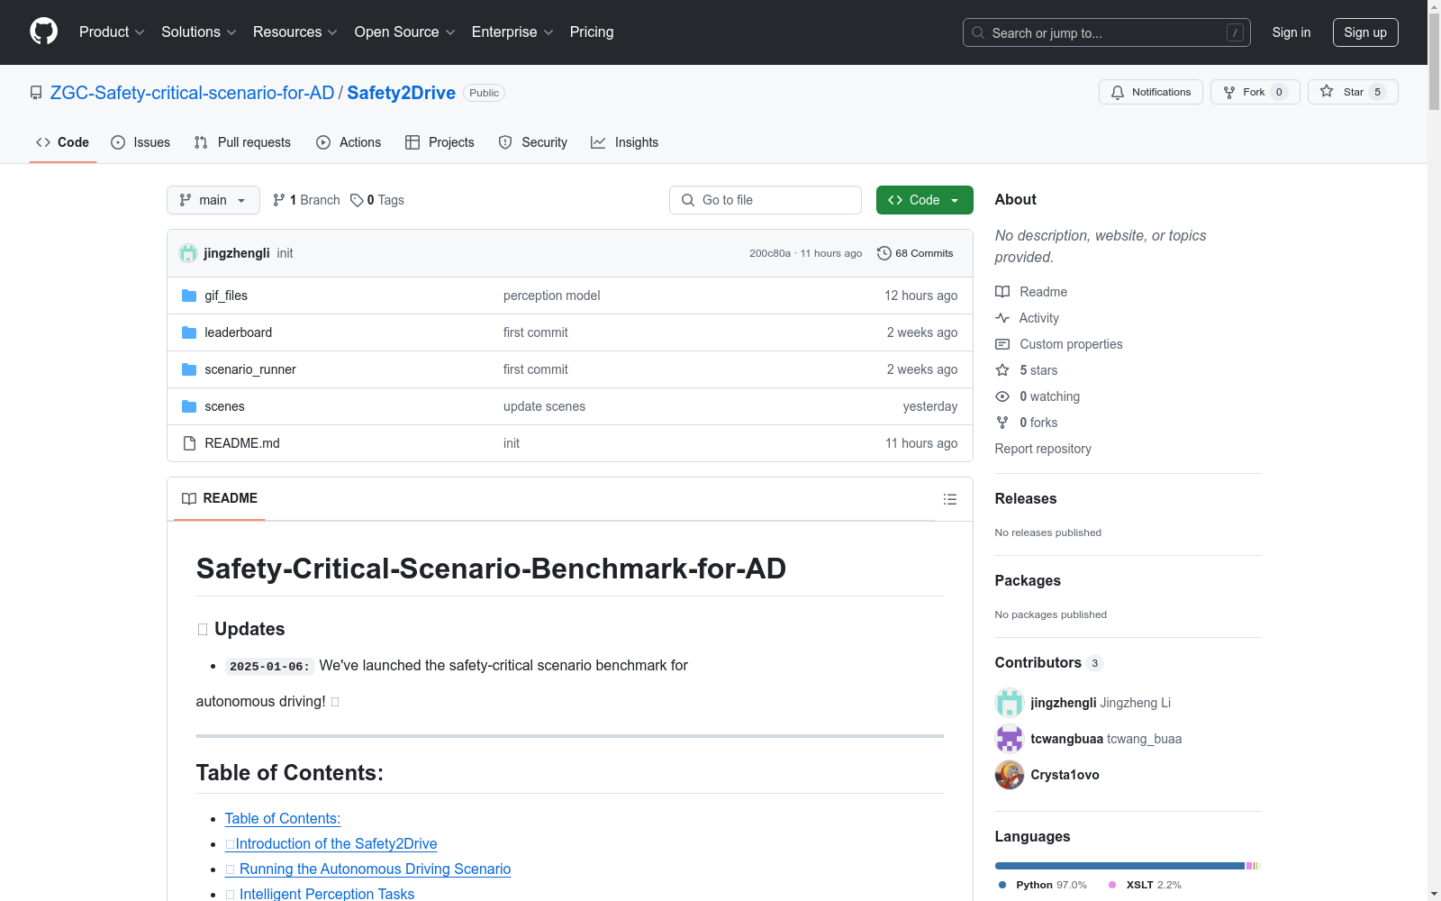
Task: Click the Public visibility badge
Action: click(x=485, y=93)
